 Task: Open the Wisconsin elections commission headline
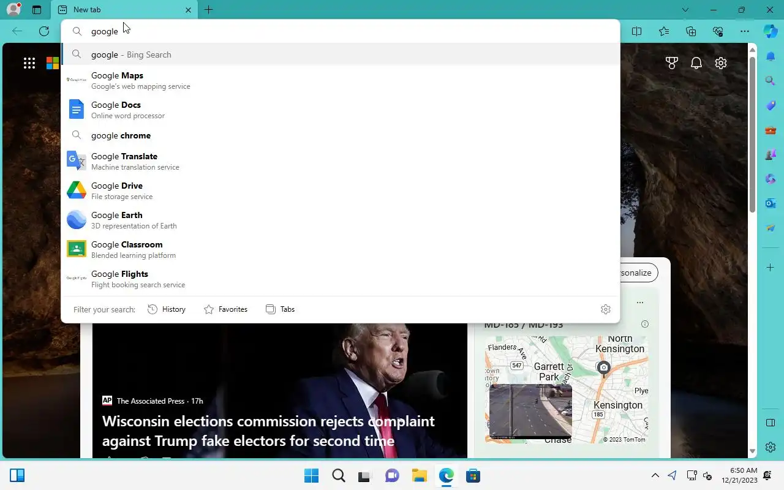(x=268, y=431)
